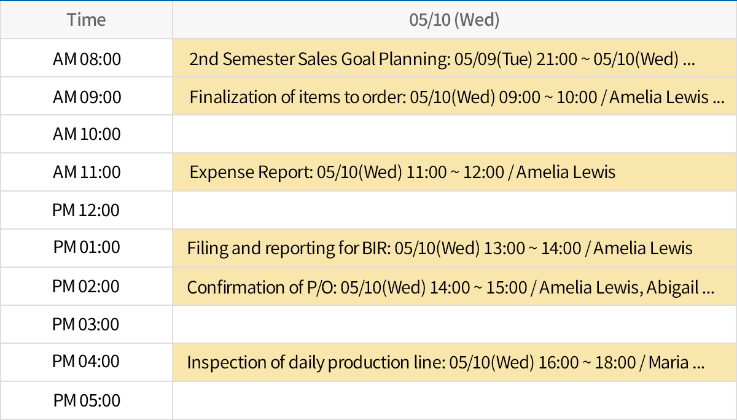The image size is (737, 420).
Task: Select the empty AM 10:00 time slot
Action: [x=454, y=134]
